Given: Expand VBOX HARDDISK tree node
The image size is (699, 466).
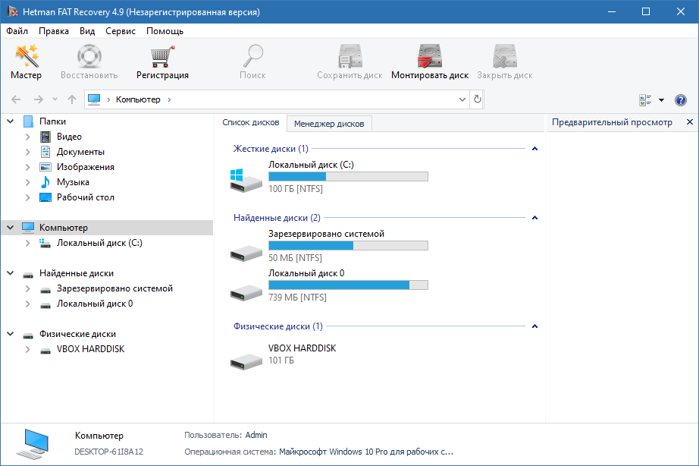Looking at the screenshot, I should point(27,349).
